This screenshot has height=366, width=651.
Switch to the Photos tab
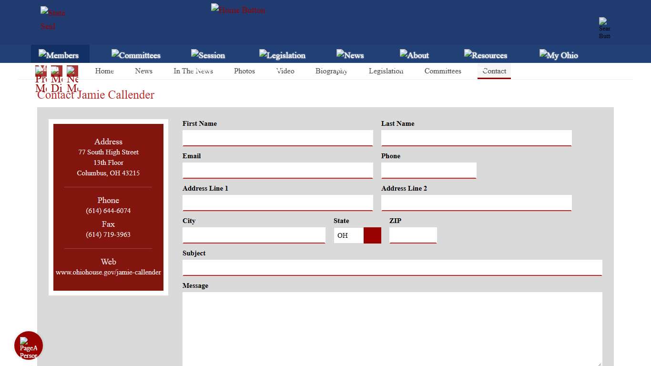(244, 71)
